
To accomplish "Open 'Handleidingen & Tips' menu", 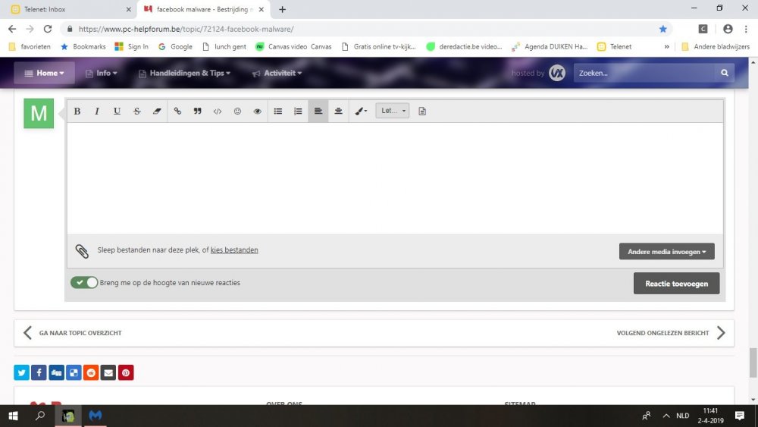I will 184,73.
